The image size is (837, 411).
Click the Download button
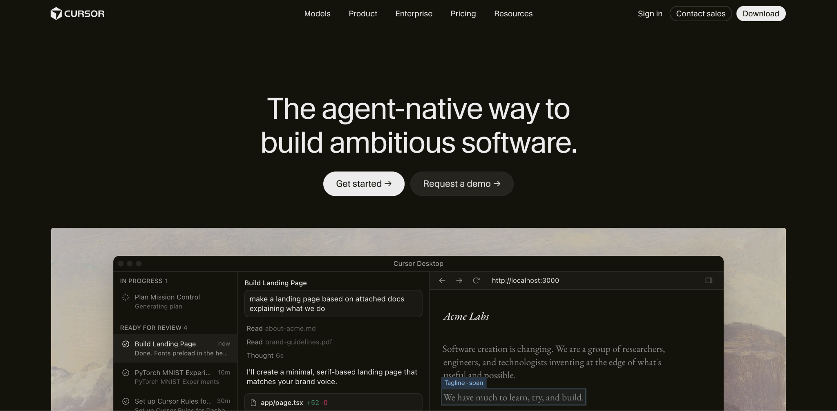pos(761,13)
